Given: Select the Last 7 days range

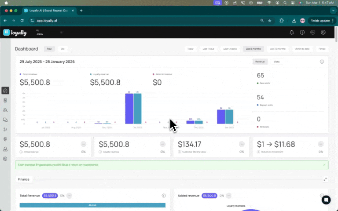Looking at the screenshot, I should [x=209, y=49].
